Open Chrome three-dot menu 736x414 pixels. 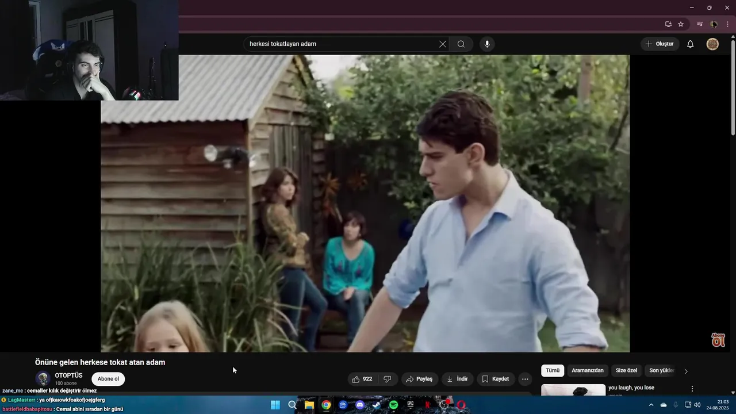pyautogui.click(x=727, y=24)
